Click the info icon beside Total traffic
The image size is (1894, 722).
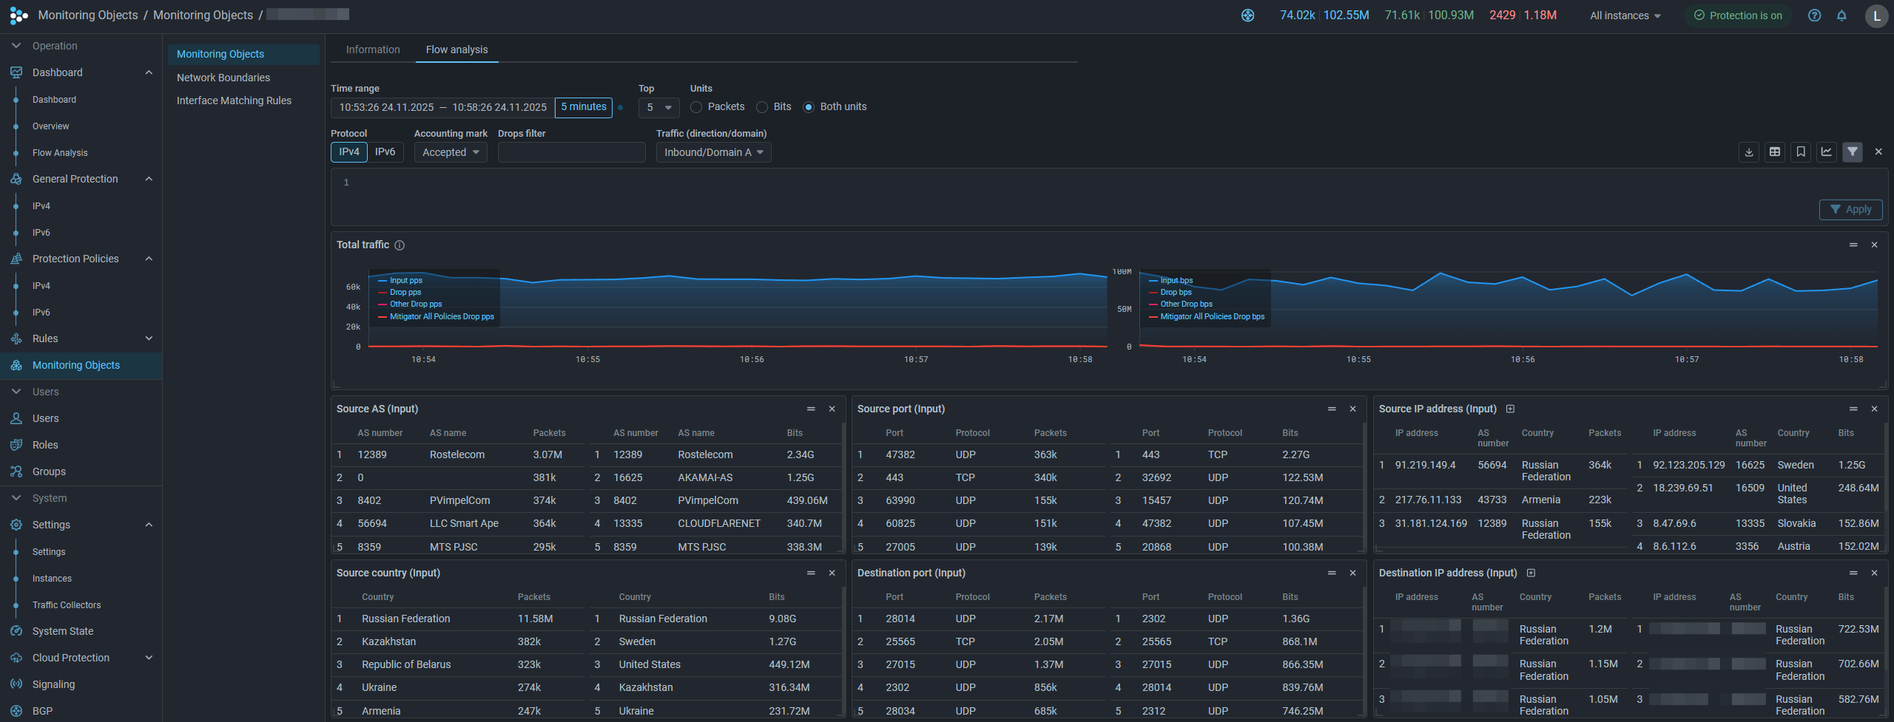tap(400, 245)
